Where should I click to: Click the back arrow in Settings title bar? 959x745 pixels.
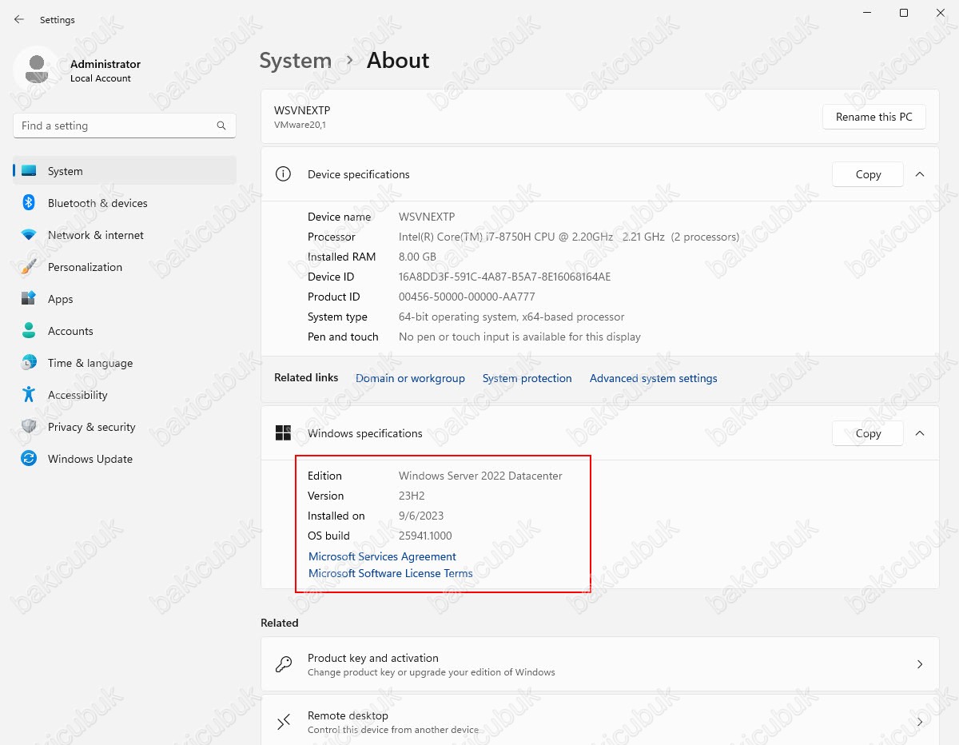coord(19,19)
